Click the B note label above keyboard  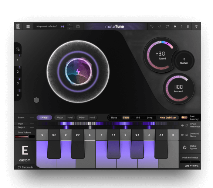pyautogui.click(x=173, y=135)
